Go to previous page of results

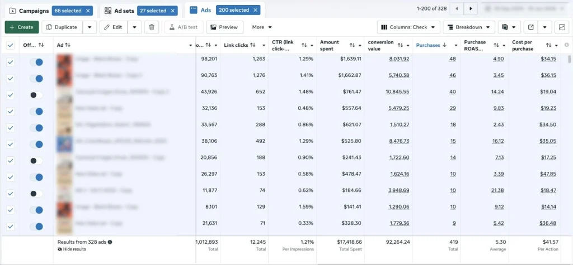pyautogui.click(x=458, y=9)
